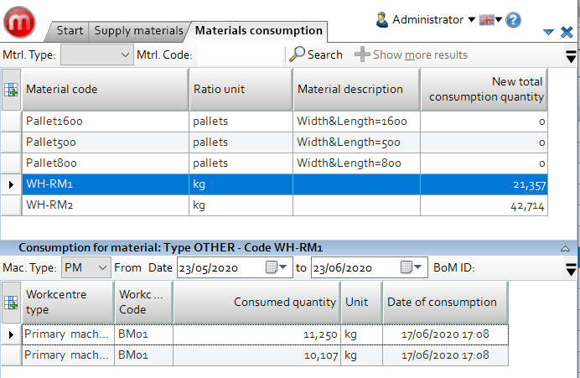Click the consumption grid row selector arrow
The height and width of the screenshot is (378, 580).
[x=11, y=334]
